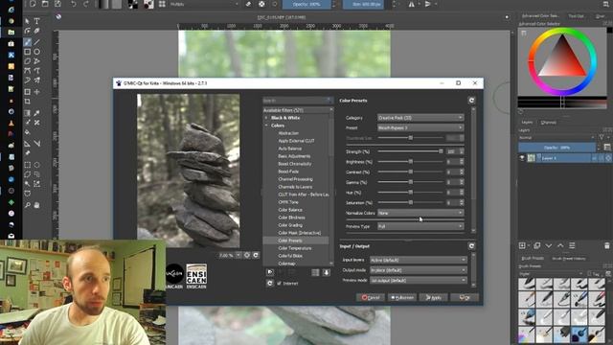Open a file from Krita toolbar

click(45, 4)
